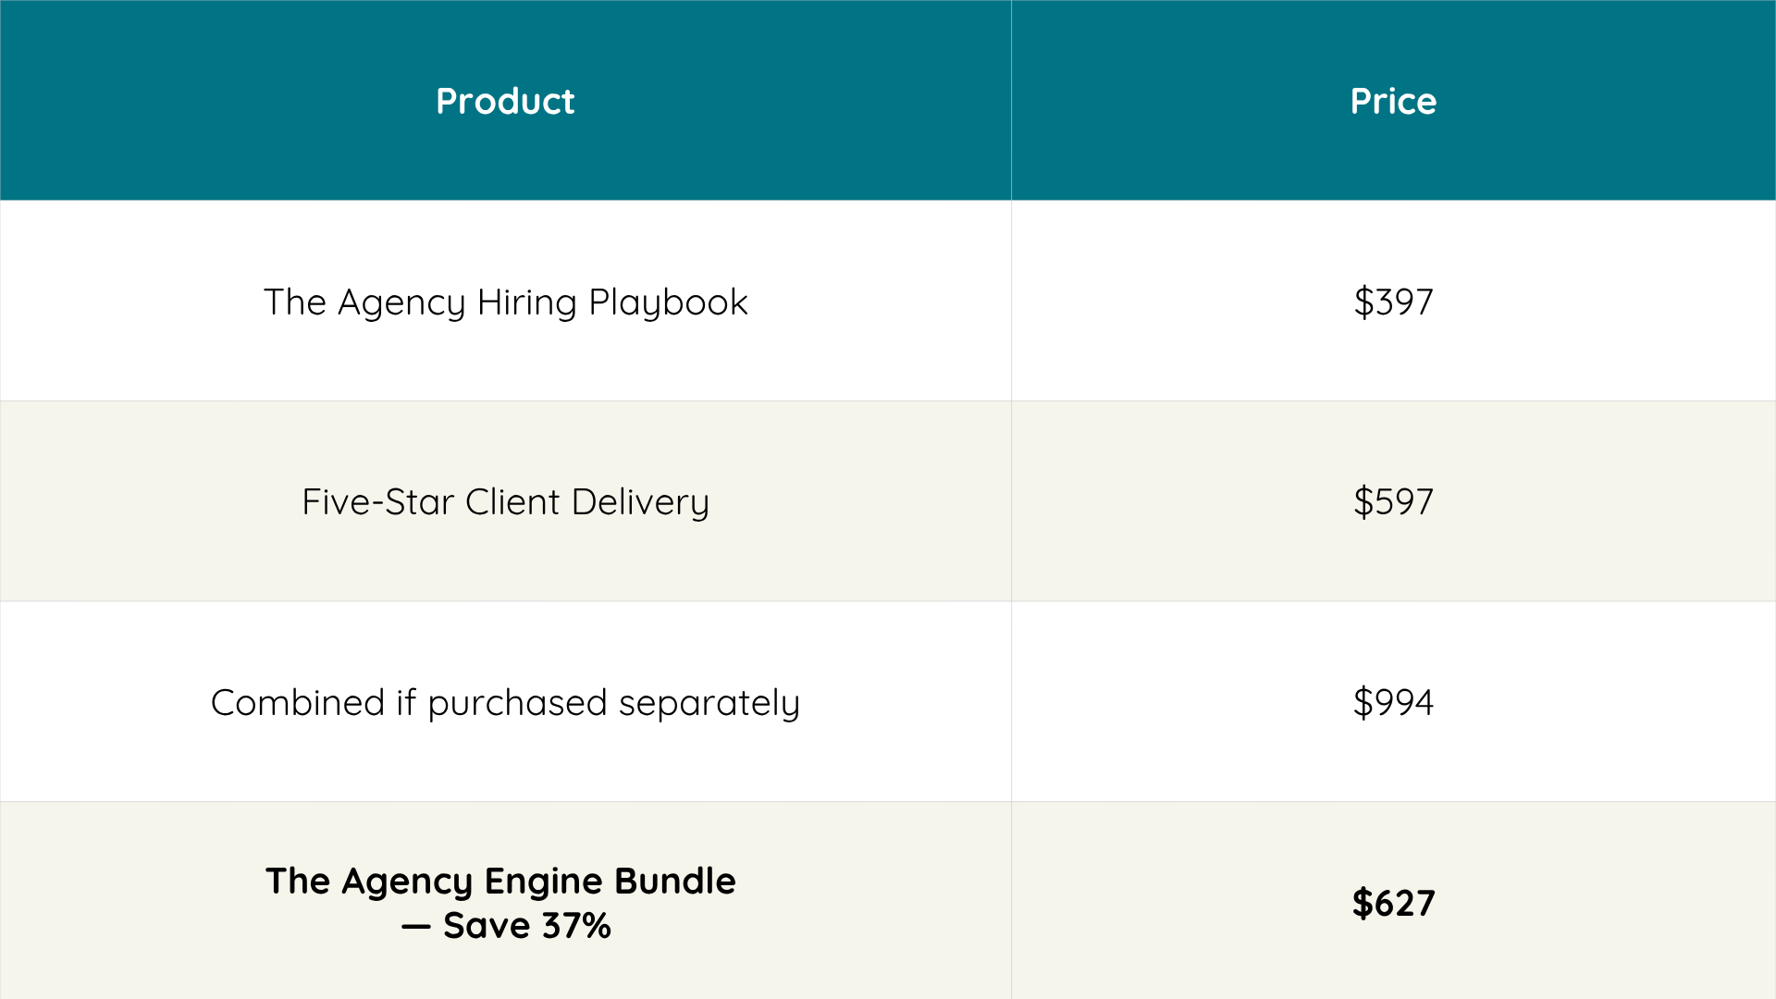
Task: Click the word Combined
Action: coord(297,702)
